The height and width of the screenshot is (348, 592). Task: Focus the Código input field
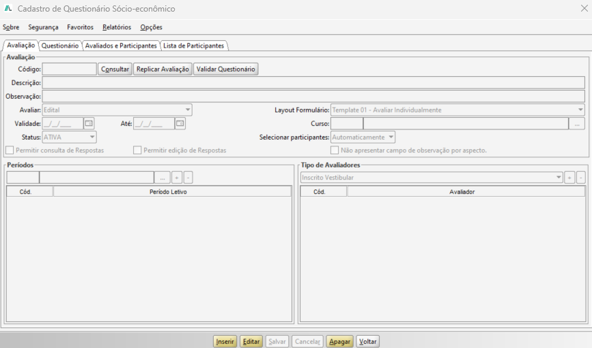point(70,69)
